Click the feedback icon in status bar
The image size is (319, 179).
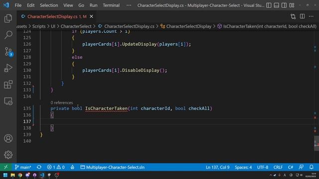[301, 167]
